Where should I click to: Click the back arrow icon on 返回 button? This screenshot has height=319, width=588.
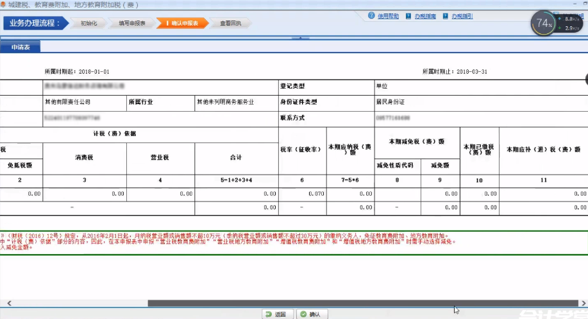(269, 314)
